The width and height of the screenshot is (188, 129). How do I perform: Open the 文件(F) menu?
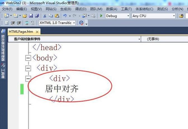point(7,9)
